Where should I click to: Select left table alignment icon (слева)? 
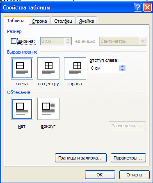(22, 68)
